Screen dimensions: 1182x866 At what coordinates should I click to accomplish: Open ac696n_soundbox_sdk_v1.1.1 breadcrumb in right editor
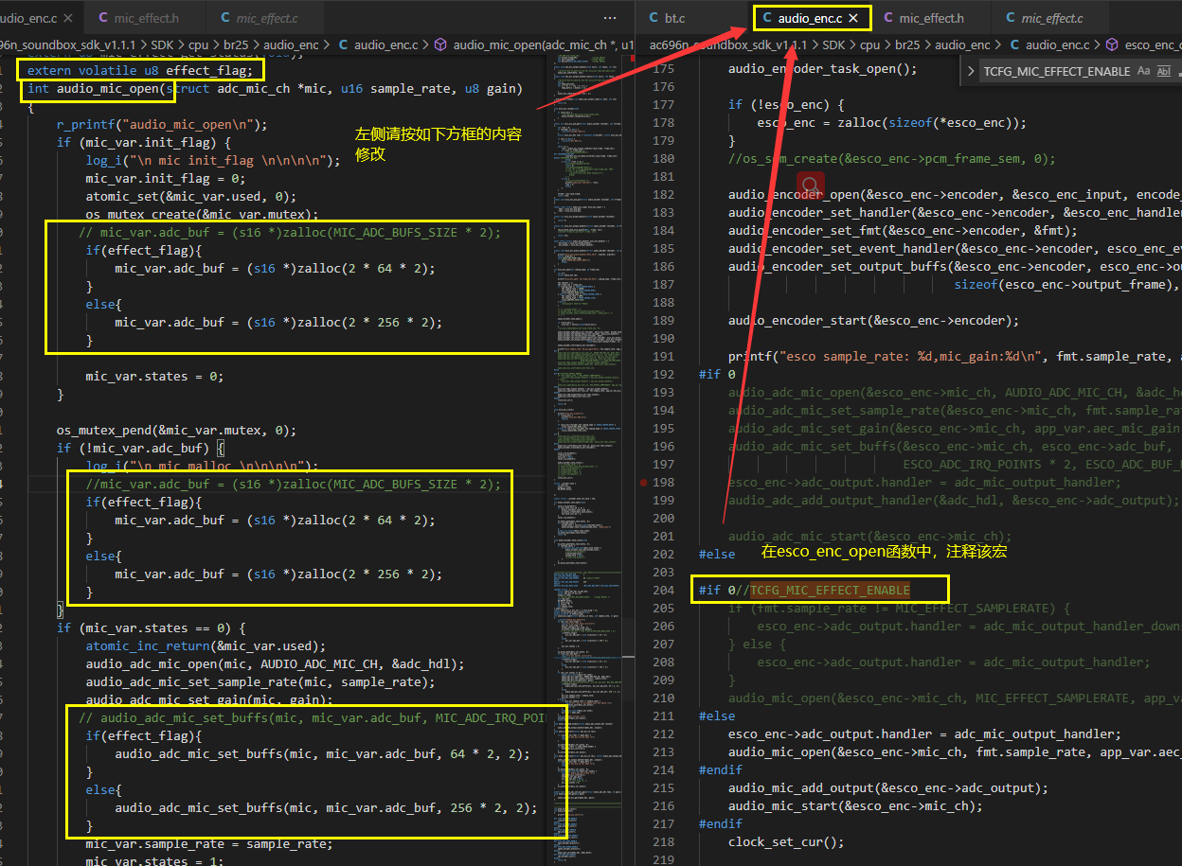coord(728,44)
